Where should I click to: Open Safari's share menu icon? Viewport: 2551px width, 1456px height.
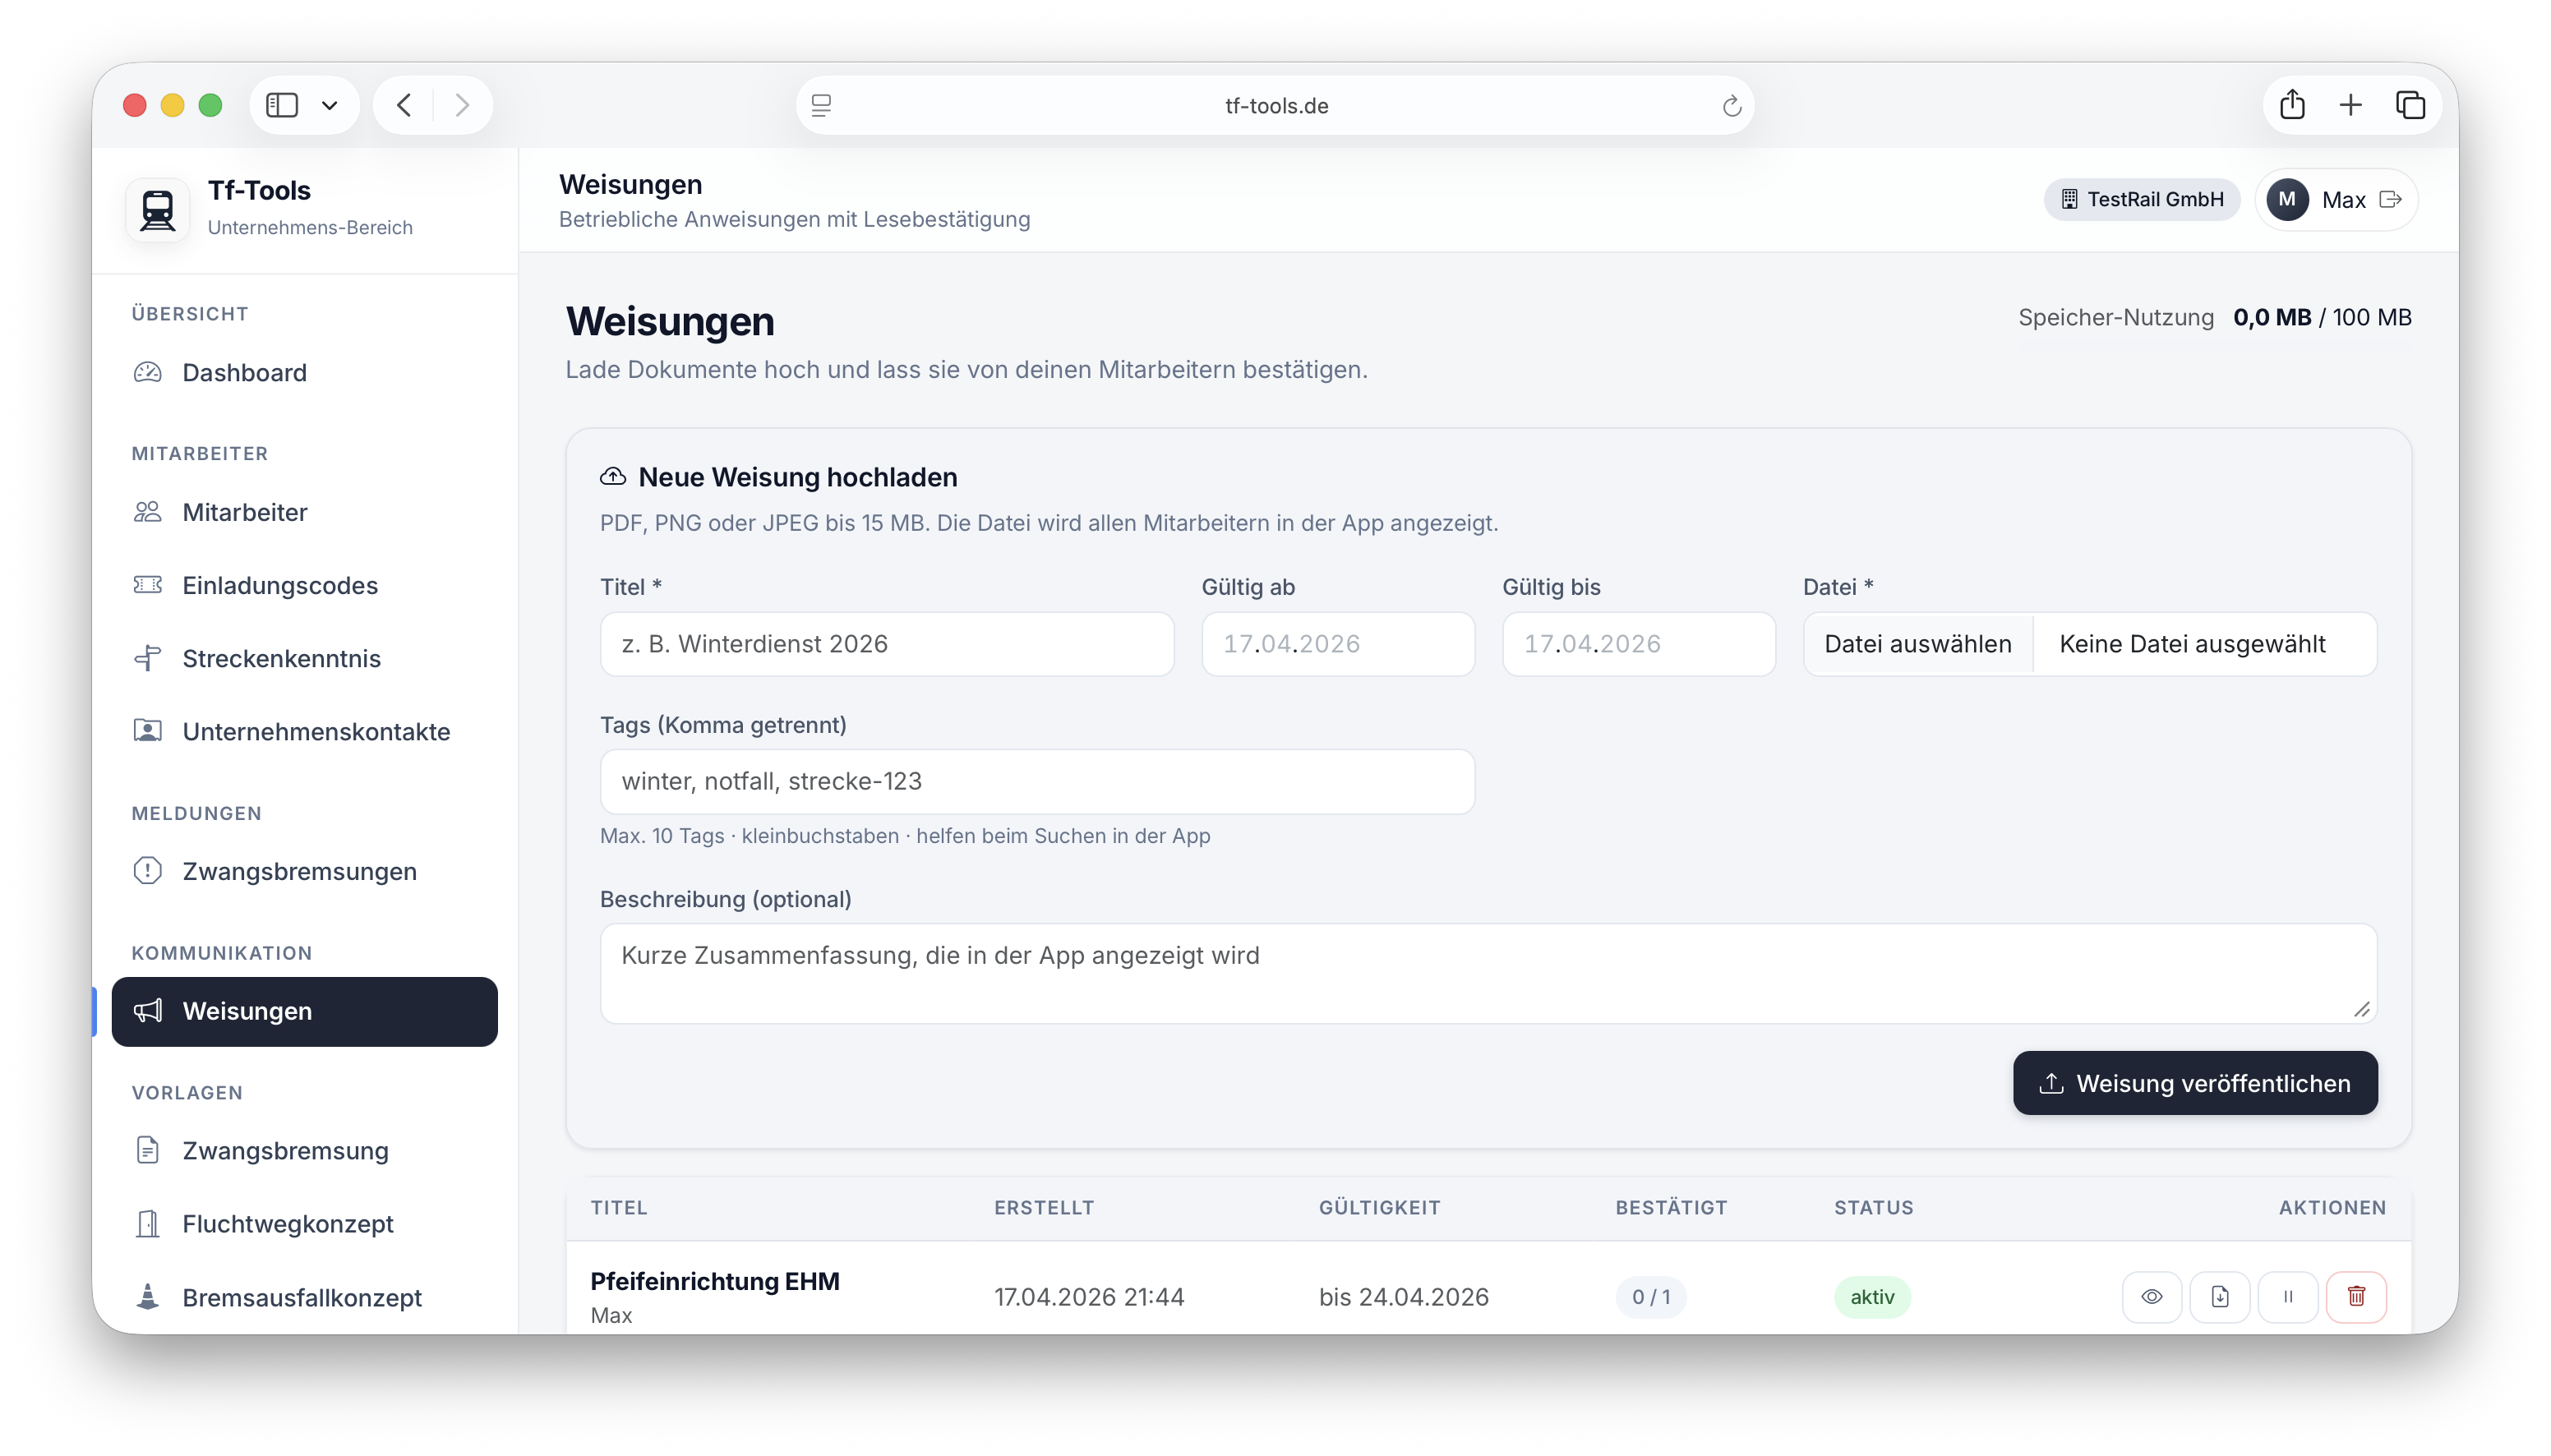[x=2292, y=105]
